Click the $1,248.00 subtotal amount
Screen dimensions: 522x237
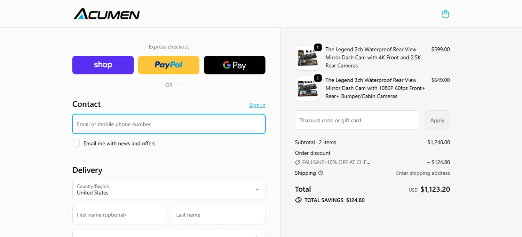click(x=438, y=142)
